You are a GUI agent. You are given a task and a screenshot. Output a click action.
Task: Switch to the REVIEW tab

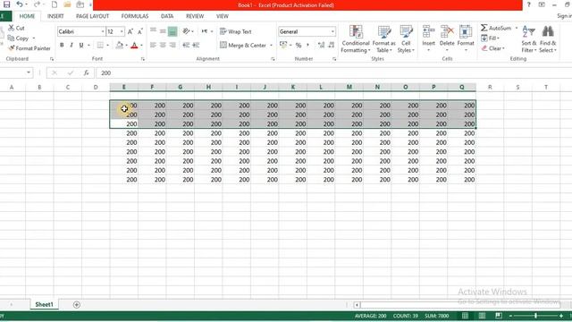coord(195,16)
